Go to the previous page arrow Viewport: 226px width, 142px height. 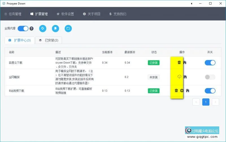pos(196,102)
